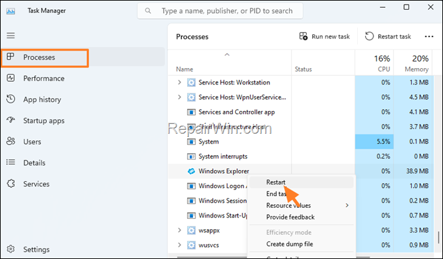Screen dimensions: 443x259
Task: Click the Restart task button
Action: [x=388, y=36]
